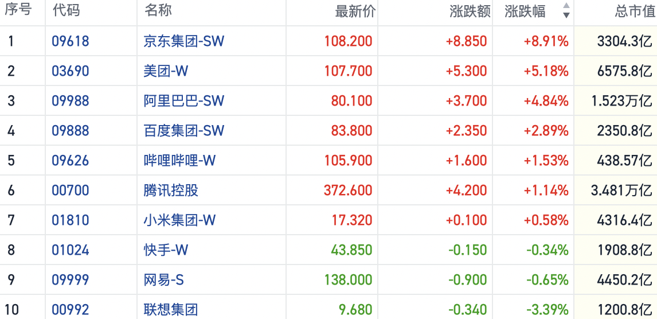657x319 pixels.
Task: Open stock code 09888
Action: pos(71,131)
